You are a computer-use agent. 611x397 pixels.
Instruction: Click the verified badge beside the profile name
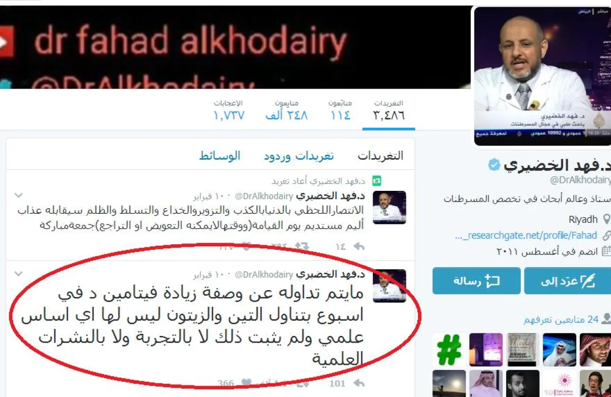tap(493, 164)
